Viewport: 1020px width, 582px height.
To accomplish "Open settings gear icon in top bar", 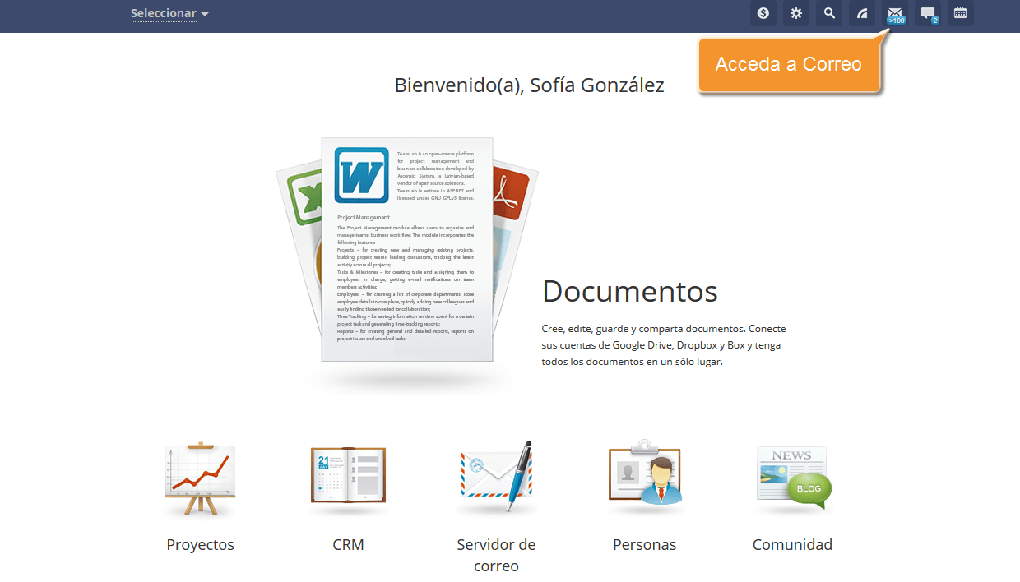I will click(x=796, y=13).
